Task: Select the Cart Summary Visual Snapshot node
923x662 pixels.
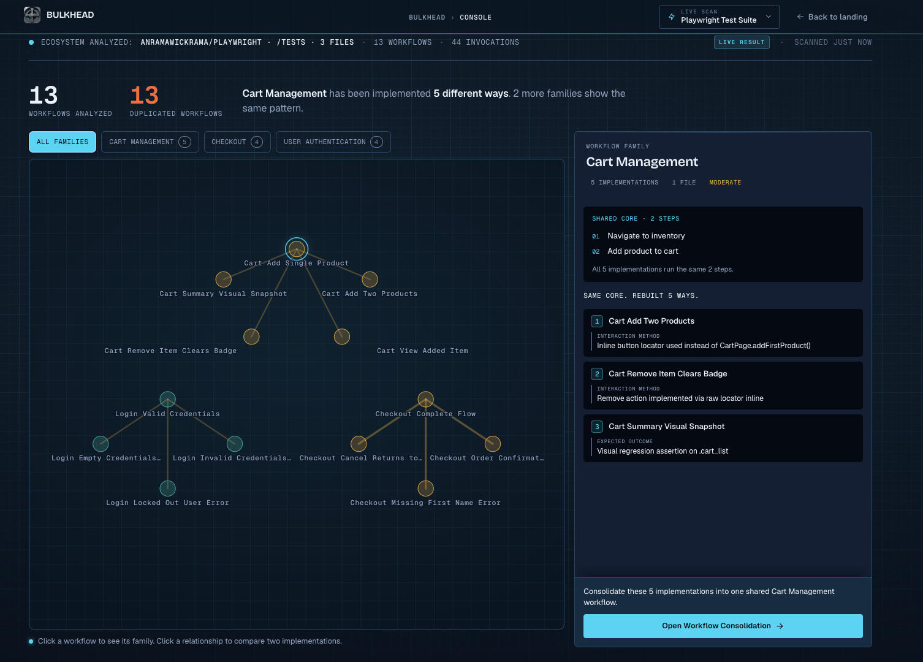Action: (224, 280)
